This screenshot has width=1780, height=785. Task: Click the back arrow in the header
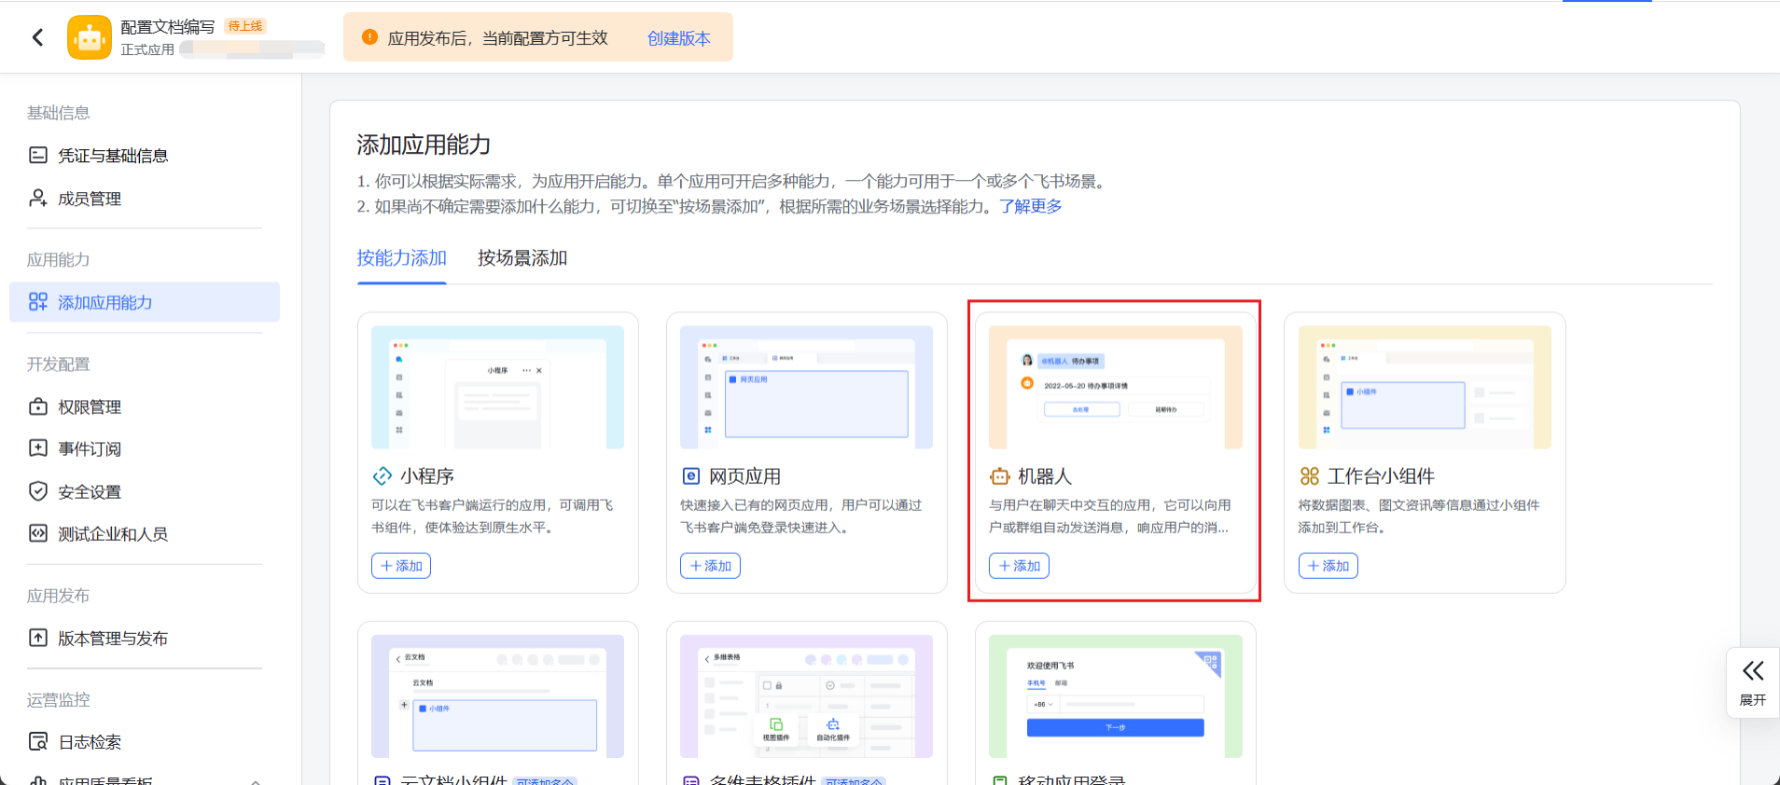click(x=38, y=37)
